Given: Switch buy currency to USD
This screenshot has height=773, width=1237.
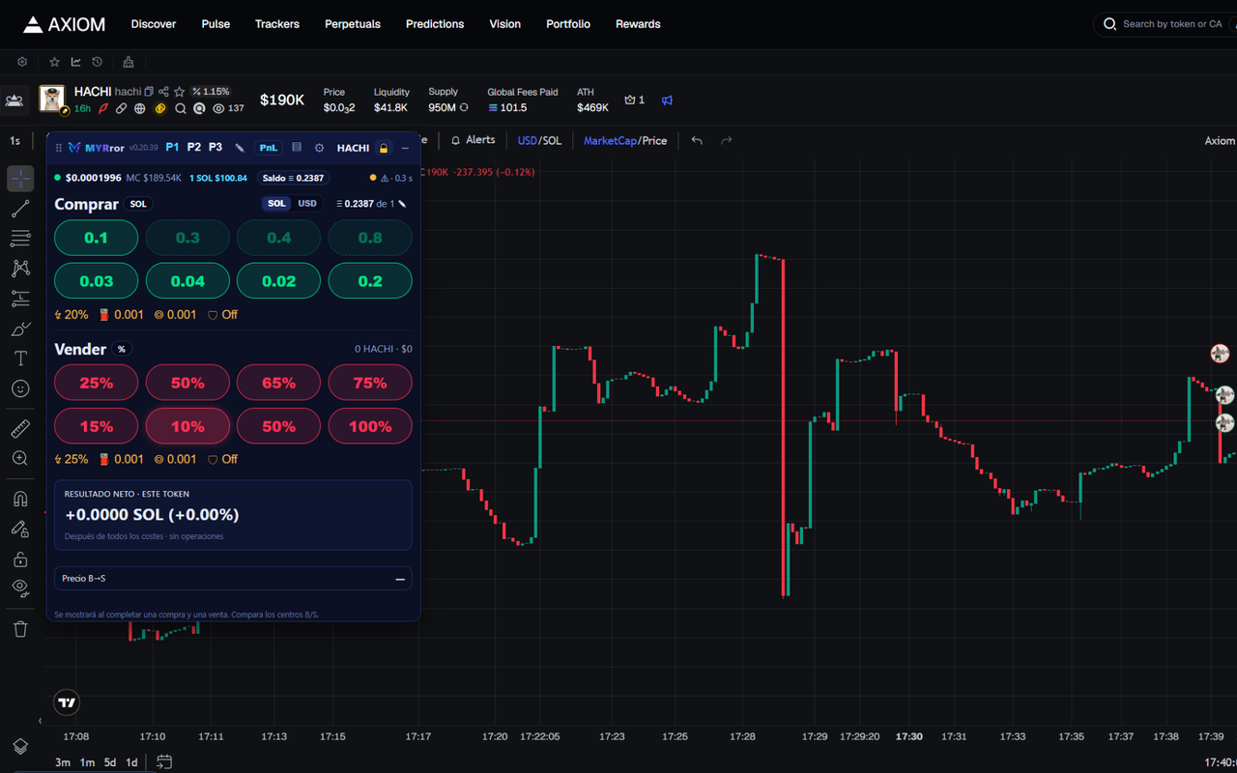Looking at the screenshot, I should [x=307, y=204].
